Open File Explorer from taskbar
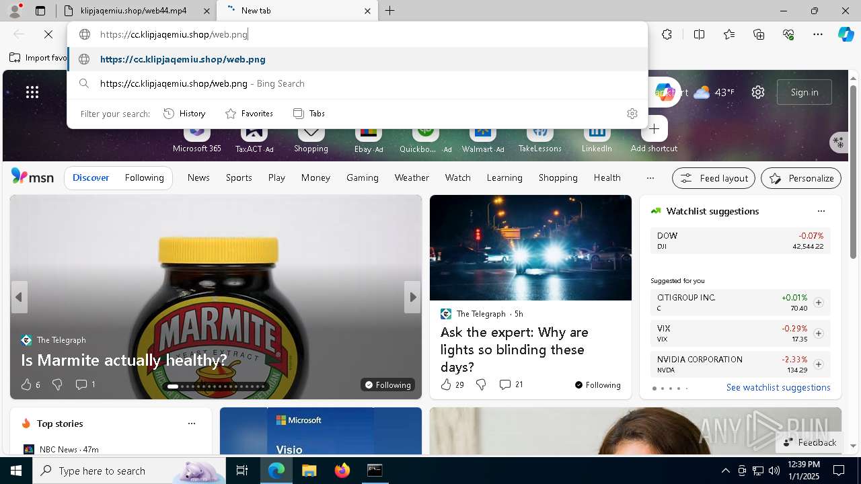The height and width of the screenshot is (484, 861). click(x=309, y=471)
